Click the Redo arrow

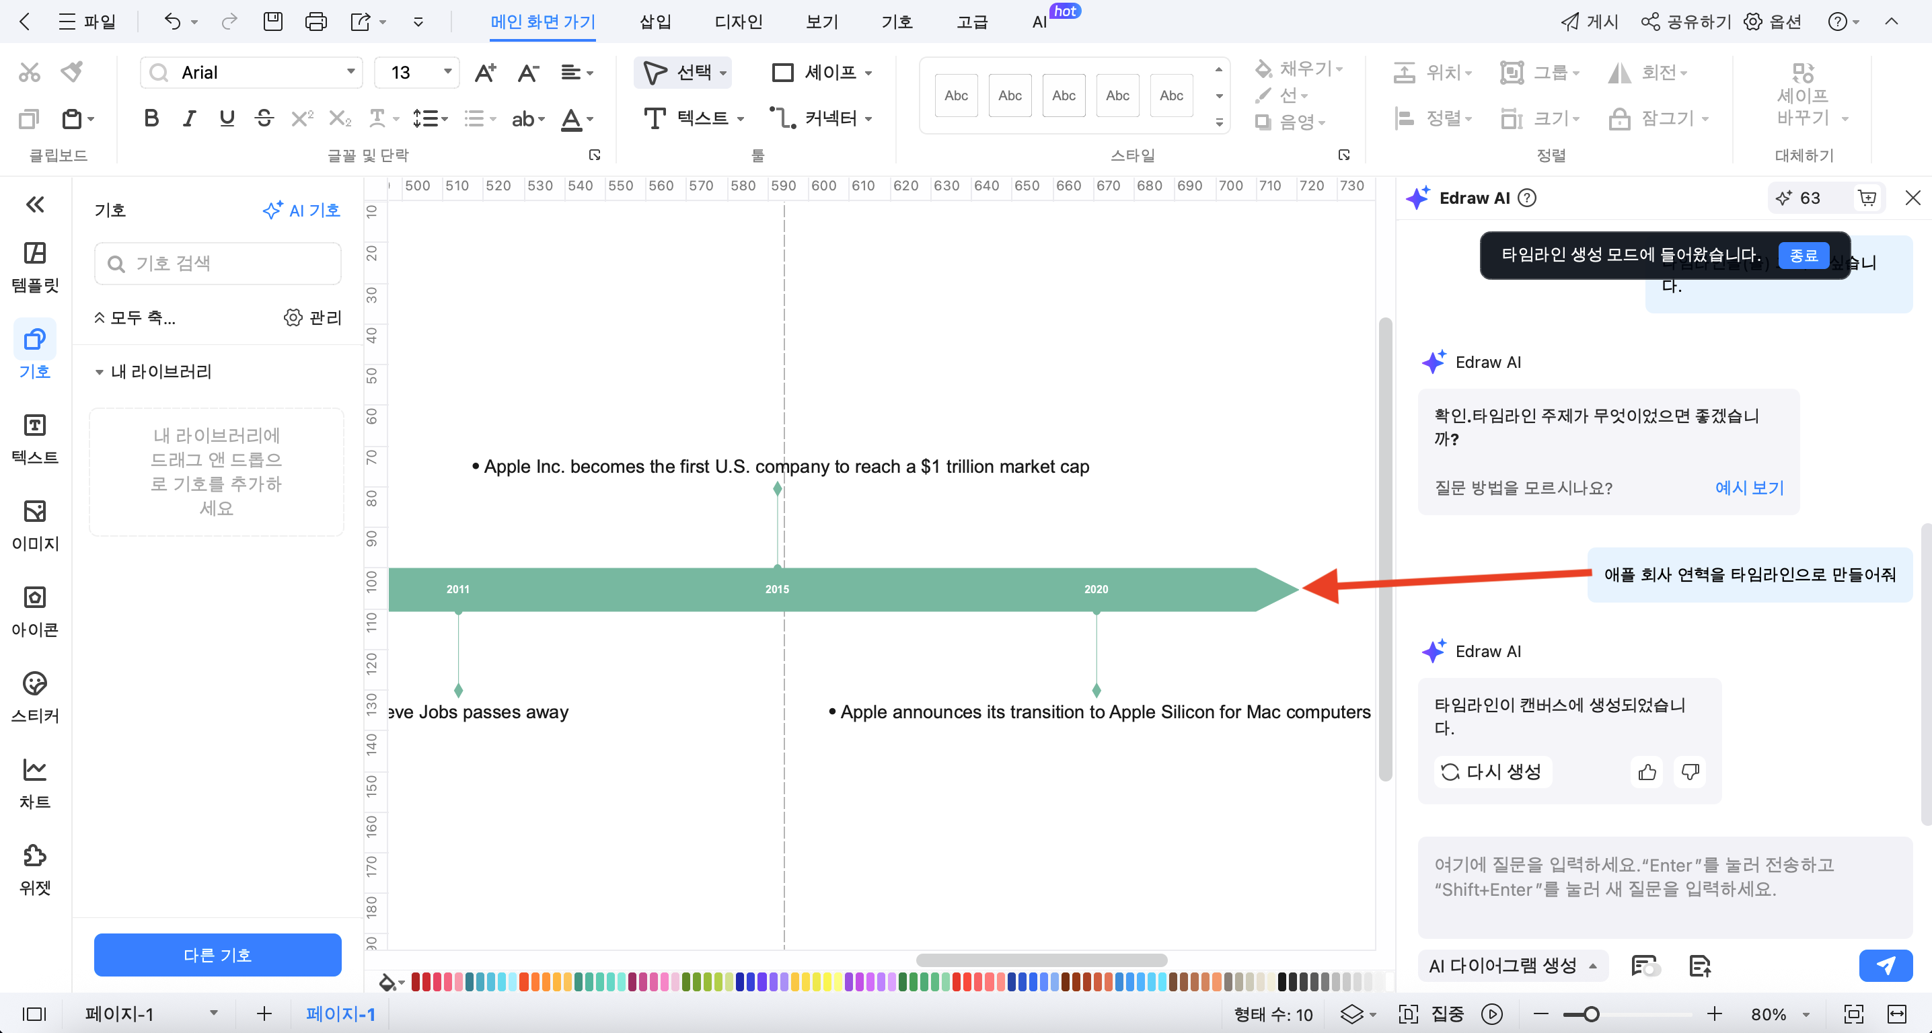[229, 22]
